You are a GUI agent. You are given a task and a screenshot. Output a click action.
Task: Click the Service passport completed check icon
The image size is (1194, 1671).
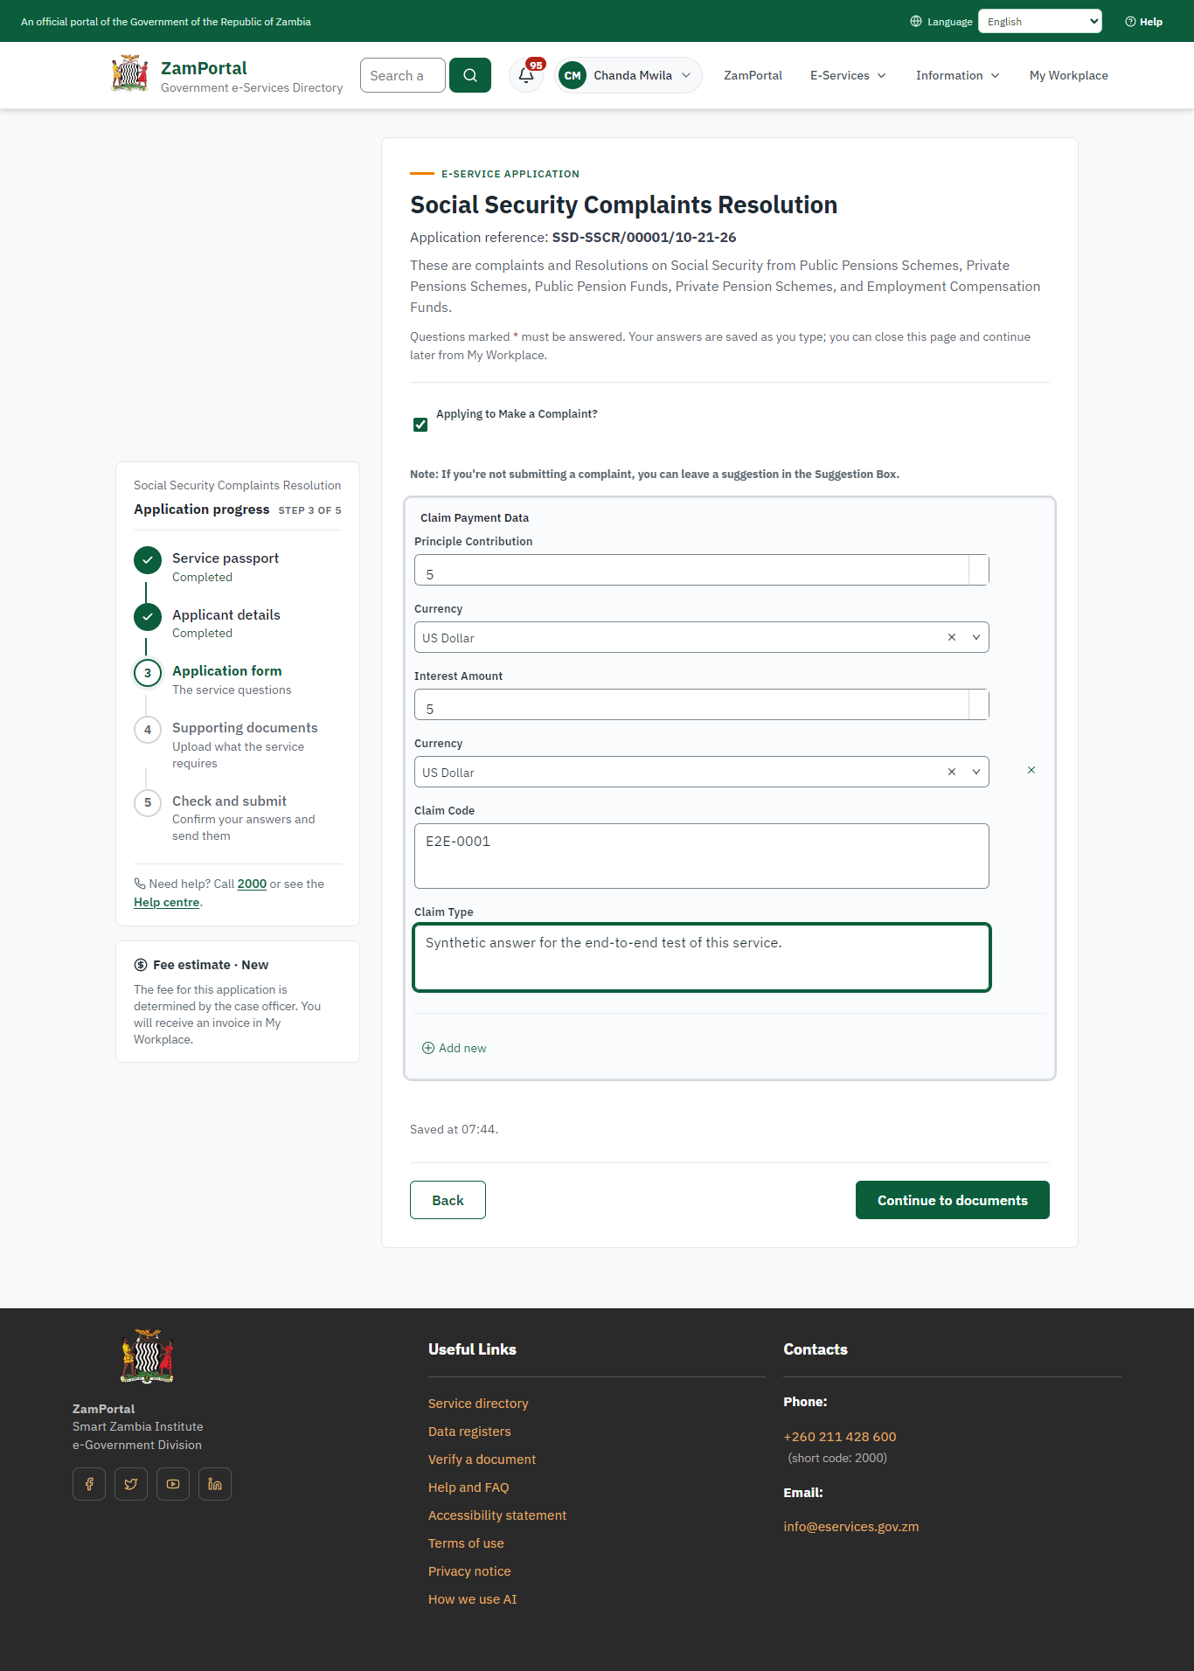coord(148,560)
